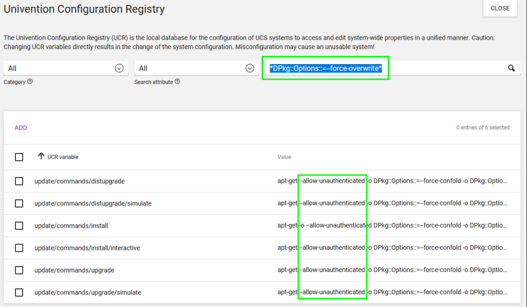Screen dimensions: 527x307
Task: Open the update/commands/upgrade/simulate variable
Action: (87, 292)
